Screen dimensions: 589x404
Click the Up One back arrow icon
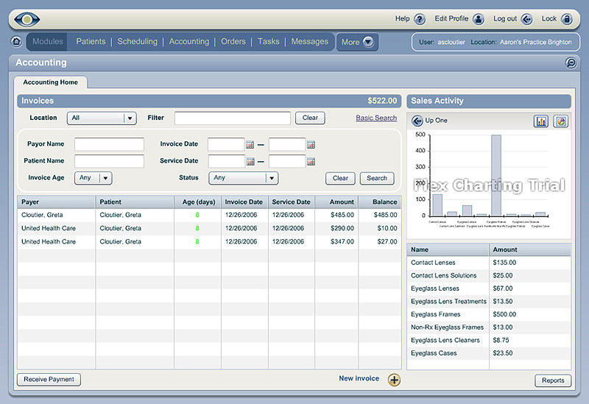pyautogui.click(x=417, y=121)
